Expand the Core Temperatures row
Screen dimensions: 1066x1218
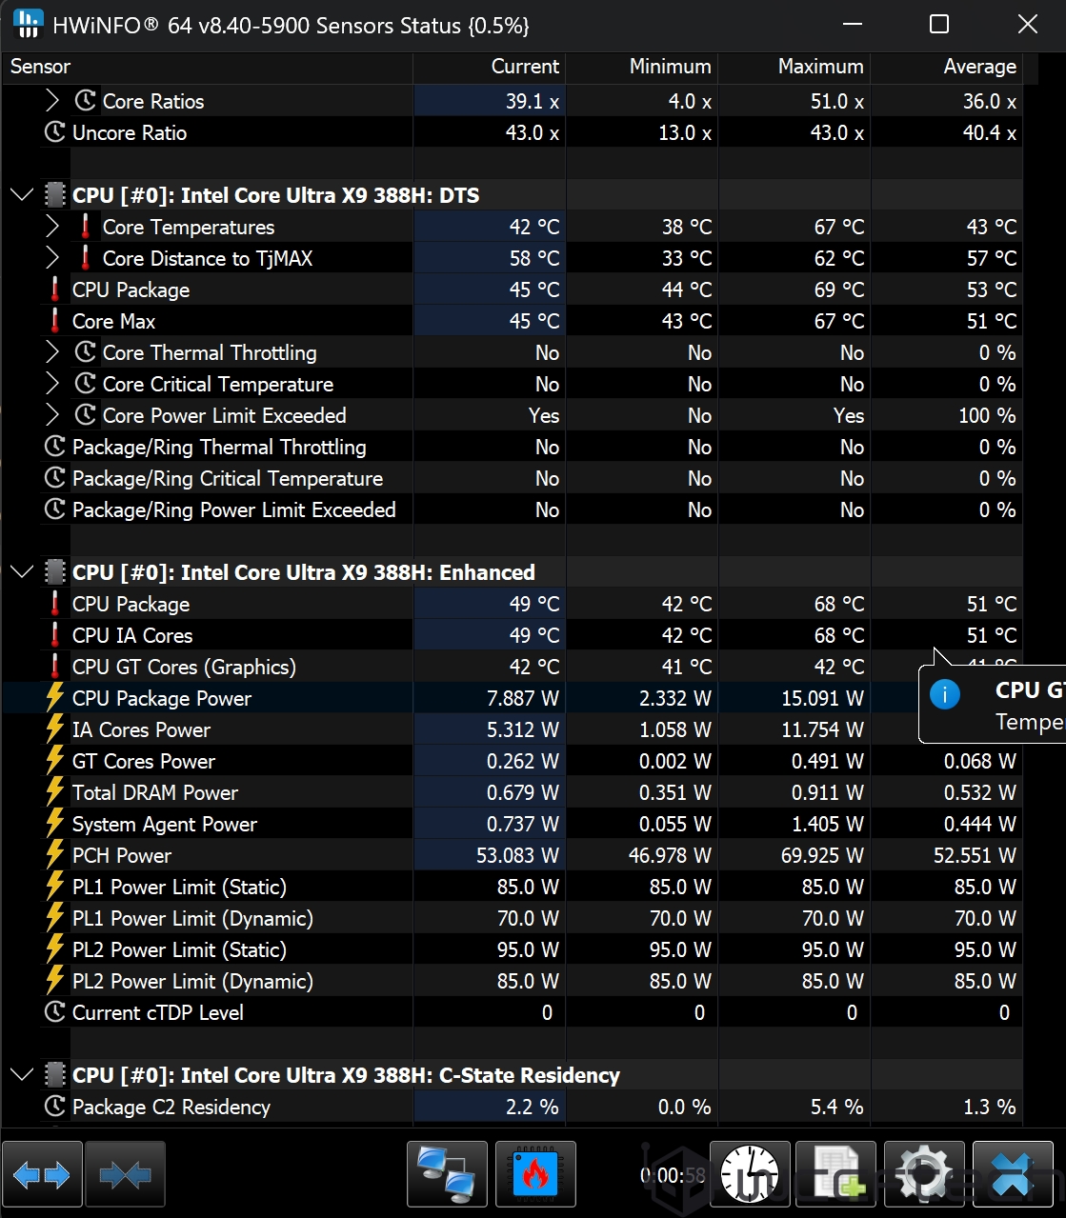pyautogui.click(x=52, y=227)
